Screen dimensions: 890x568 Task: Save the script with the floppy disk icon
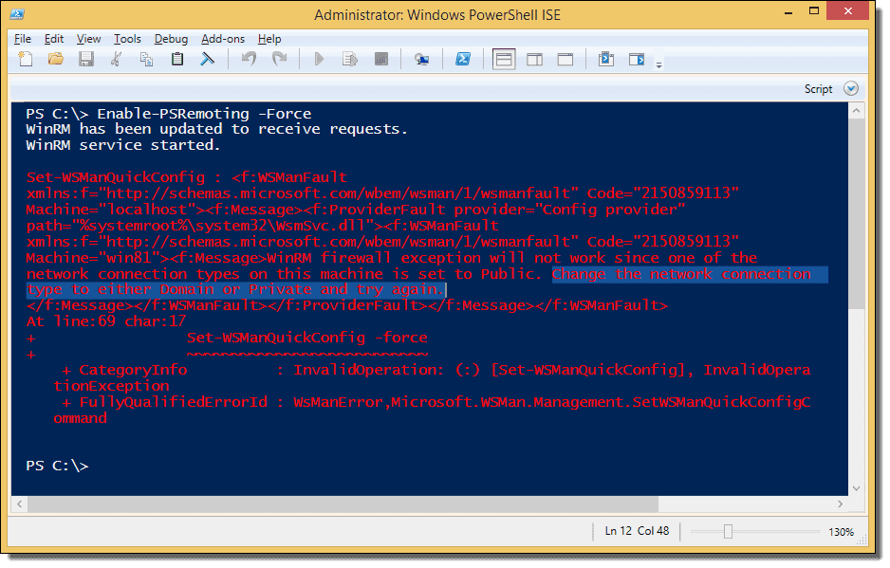coord(86,59)
